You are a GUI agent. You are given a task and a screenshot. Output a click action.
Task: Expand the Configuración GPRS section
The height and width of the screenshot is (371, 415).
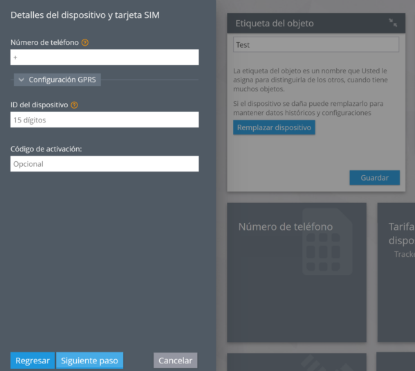[57, 80]
